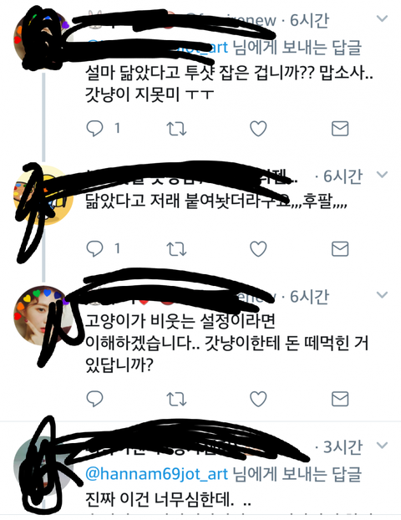401x520 pixels.
Task: Reply to the 갓냥이 지못미 tweet
Action: coord(94,129)
